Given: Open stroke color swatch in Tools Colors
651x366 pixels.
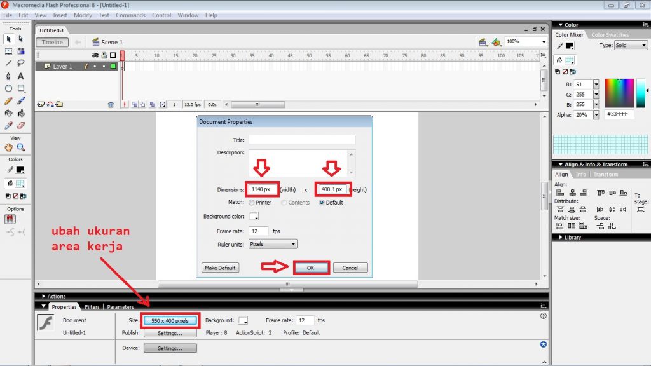Looking at the screenshot, I should point(20,170).
